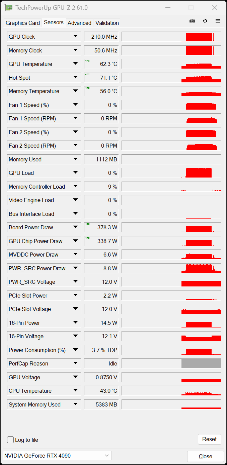Click the Close button at the bottom
Screen dimensions: 227x465
[205, 456]
